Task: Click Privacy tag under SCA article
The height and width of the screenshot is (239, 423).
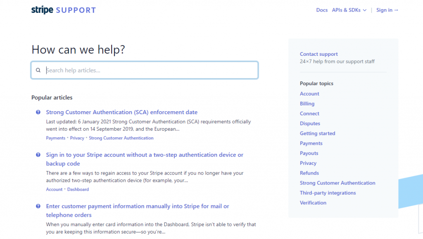Action: coord(77,138)
